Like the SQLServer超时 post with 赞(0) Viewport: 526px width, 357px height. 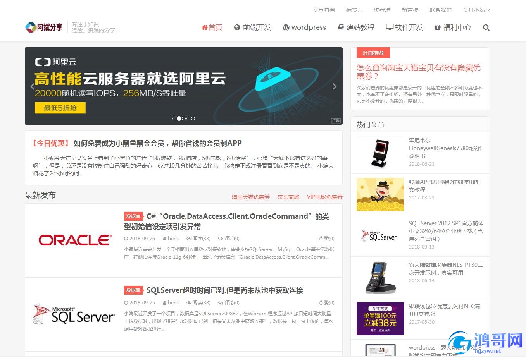tap(326, 303)
